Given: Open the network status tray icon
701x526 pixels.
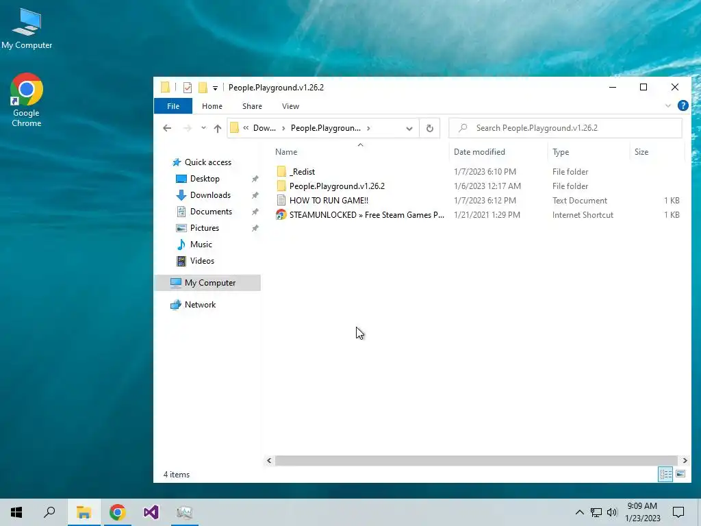Looking at the screenshot, I should (x=596, y=512).
